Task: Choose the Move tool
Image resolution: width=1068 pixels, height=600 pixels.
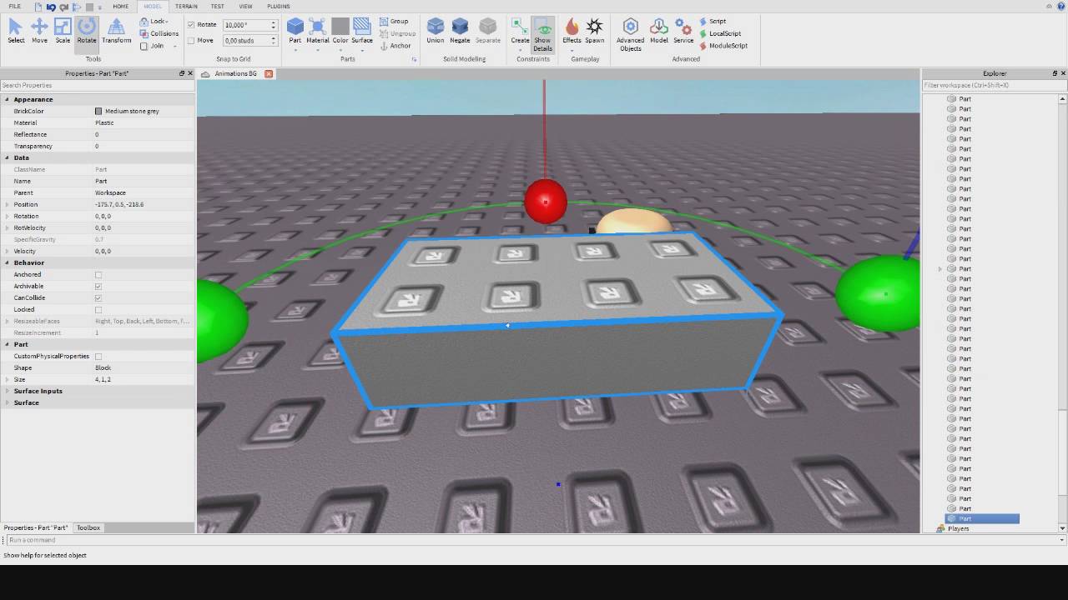Action: click(x=39, y=31)
